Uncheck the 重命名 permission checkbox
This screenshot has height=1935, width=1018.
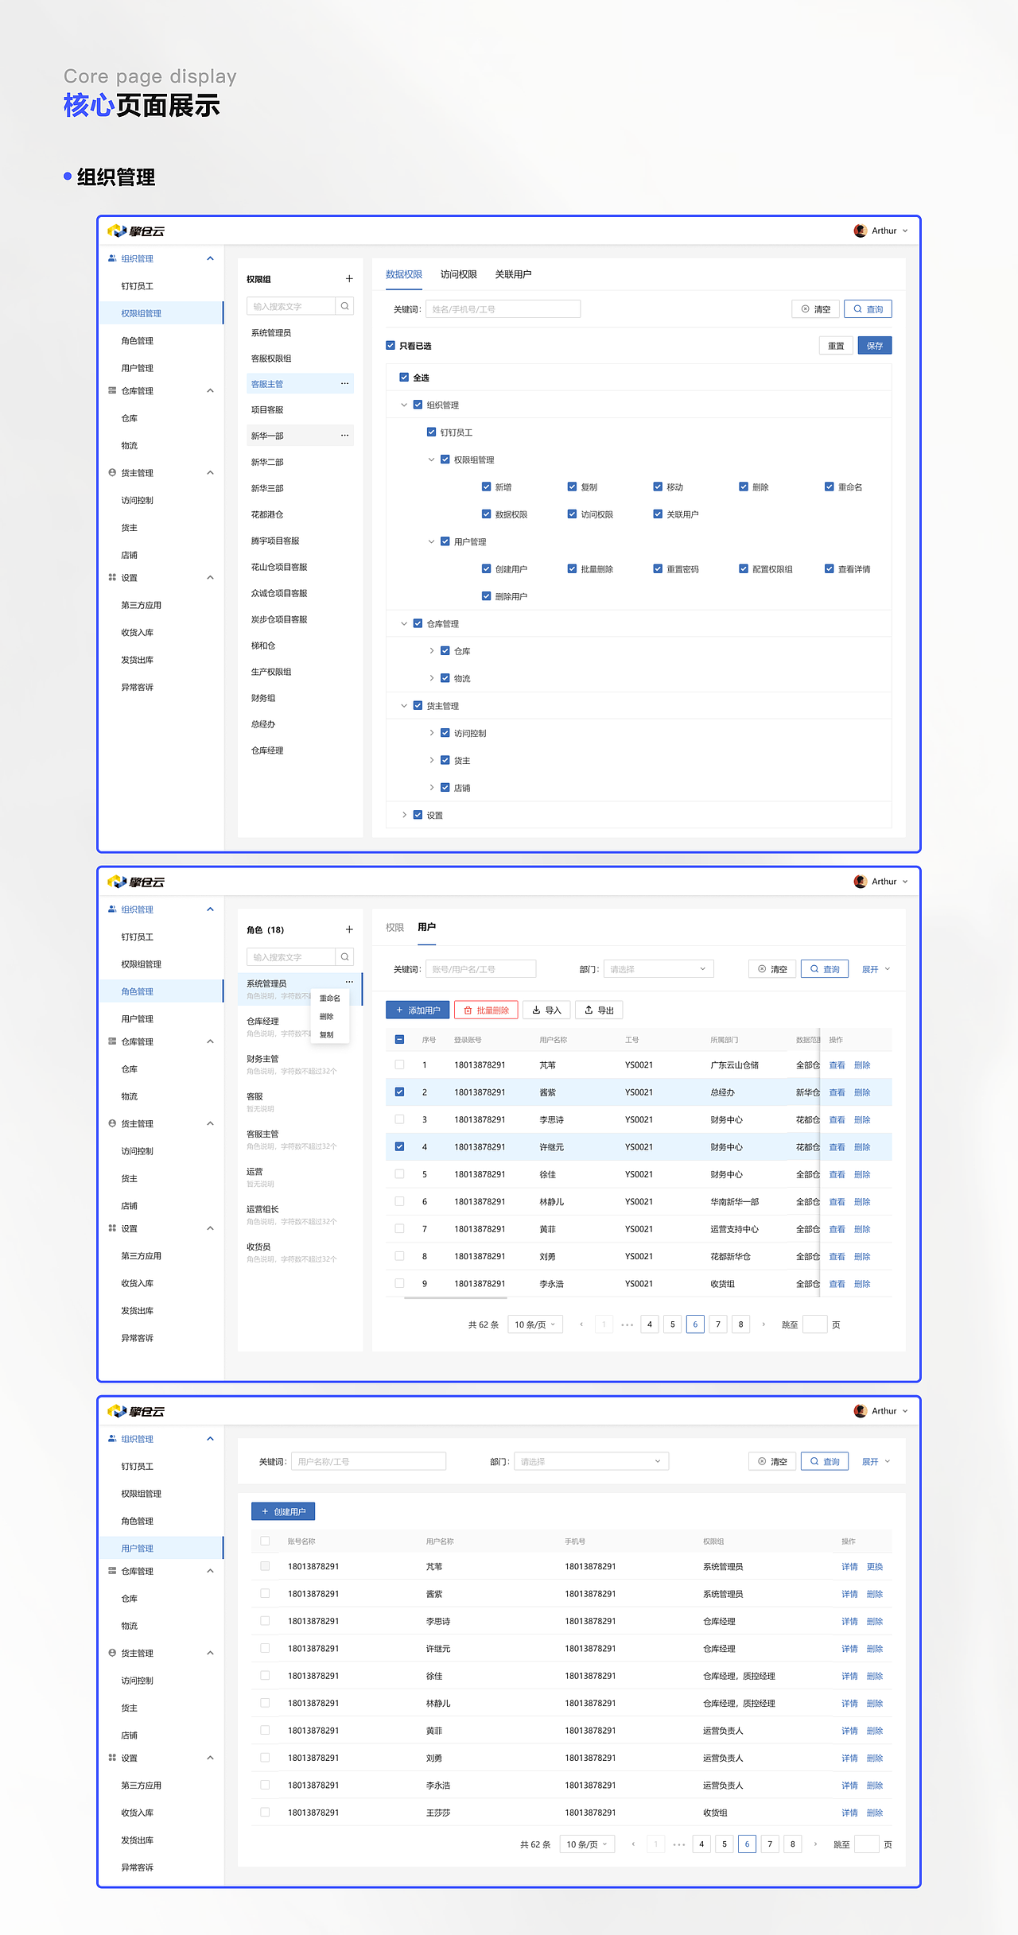pos(829,487)
